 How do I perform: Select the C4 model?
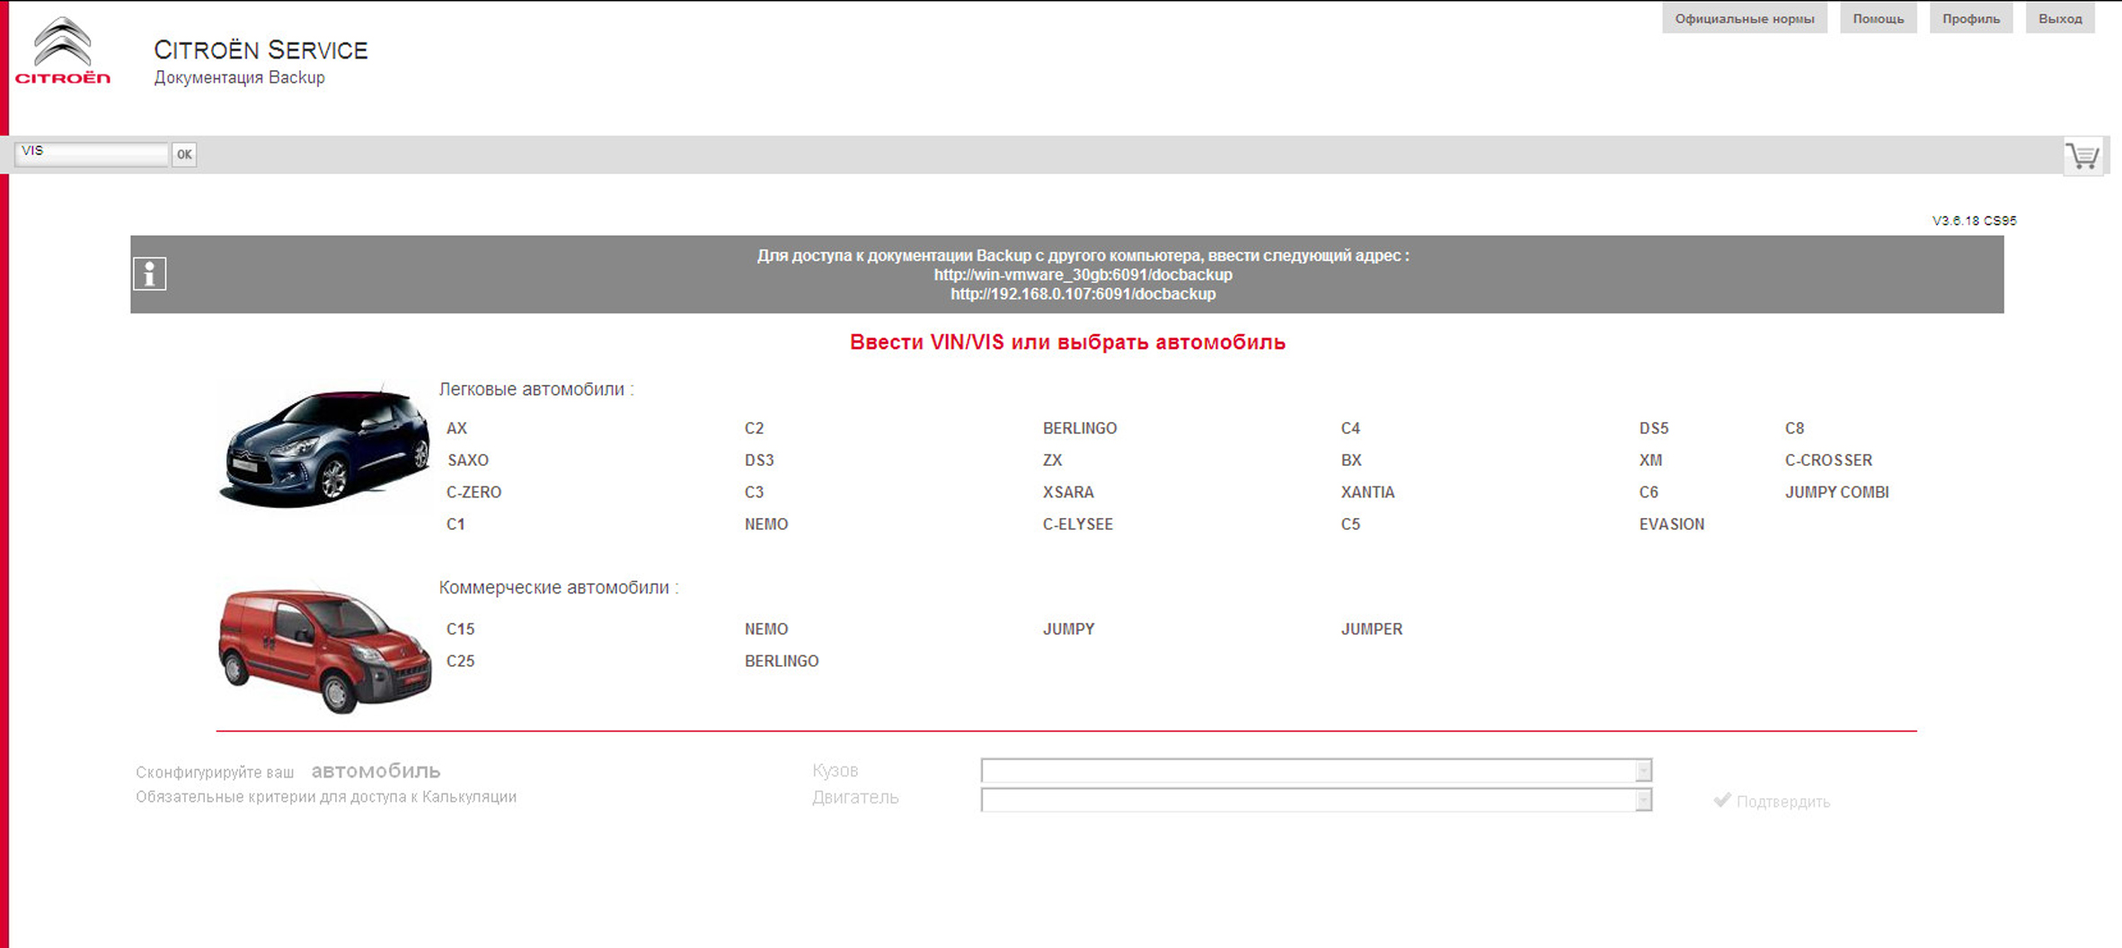pyautogui.click(x=1350, y=428)
